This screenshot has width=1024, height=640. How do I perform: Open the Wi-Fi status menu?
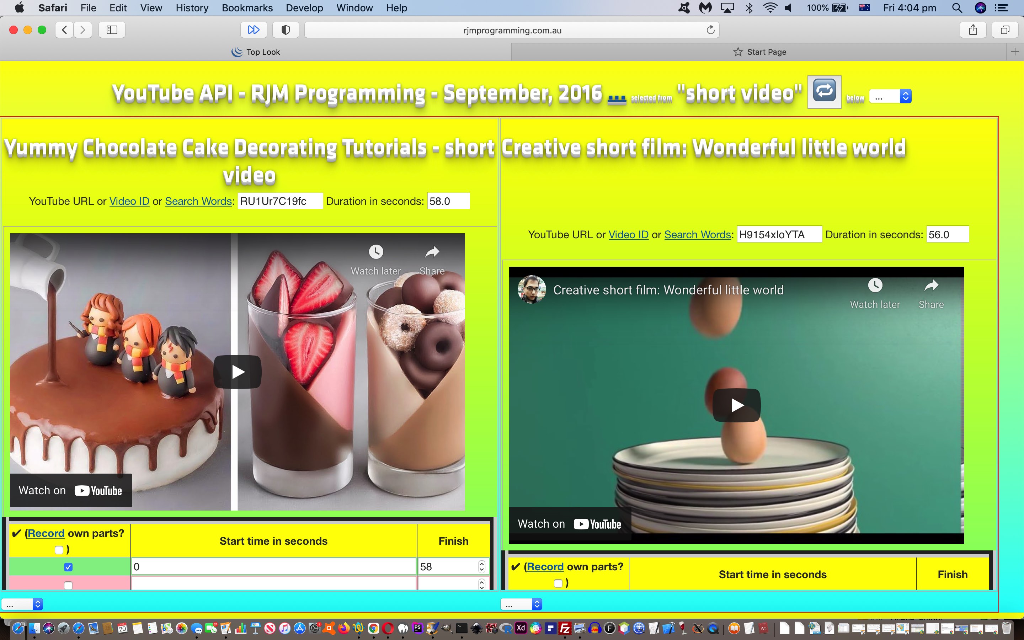(770, 7)
